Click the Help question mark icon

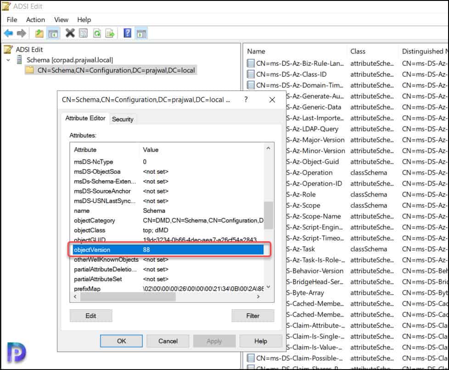click(x=128, y=33)
